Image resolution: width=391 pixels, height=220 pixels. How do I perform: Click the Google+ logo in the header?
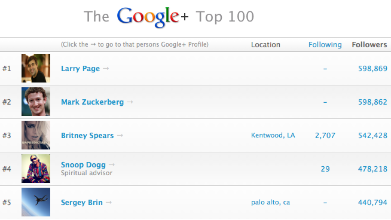coord(152,17)
